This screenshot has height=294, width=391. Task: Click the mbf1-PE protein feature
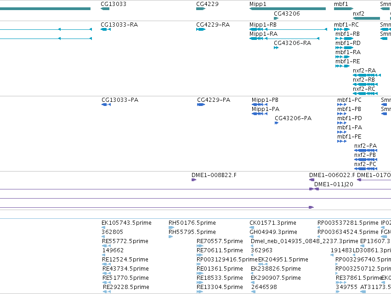click(x=342, y=141)
